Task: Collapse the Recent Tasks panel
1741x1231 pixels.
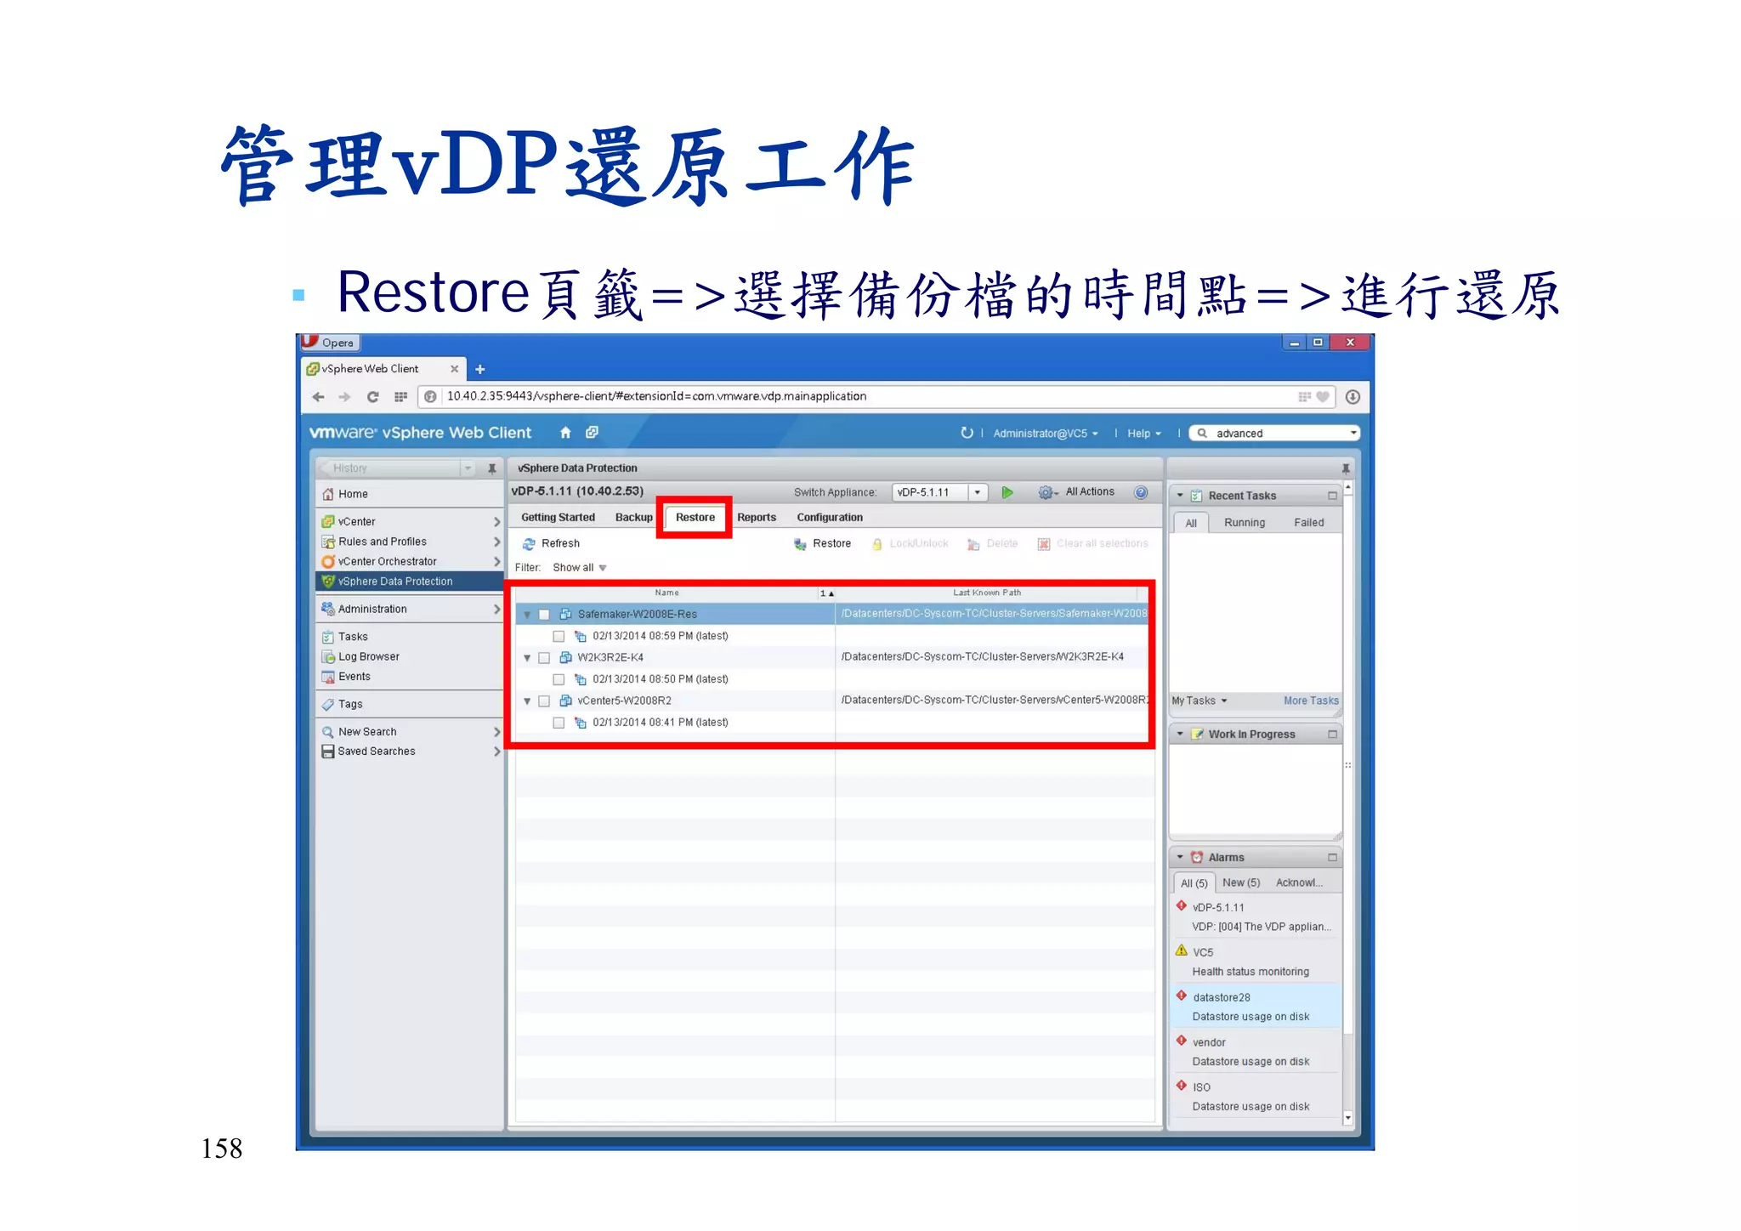Action: 1180,496
